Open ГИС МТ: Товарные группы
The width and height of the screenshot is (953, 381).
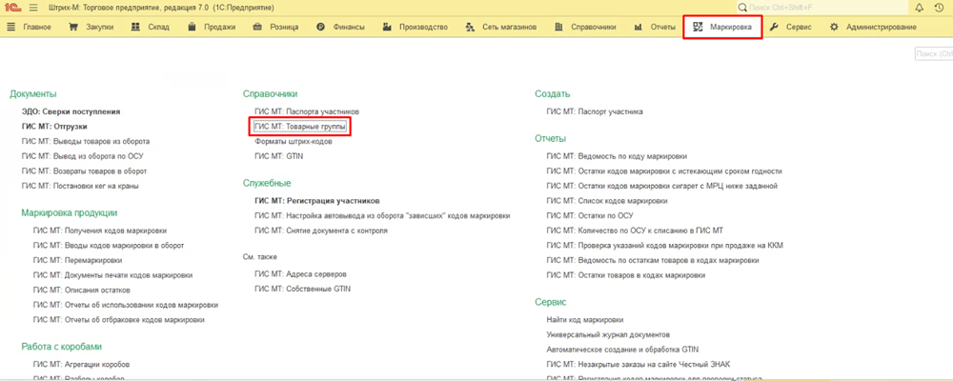[x=301, y=126]
